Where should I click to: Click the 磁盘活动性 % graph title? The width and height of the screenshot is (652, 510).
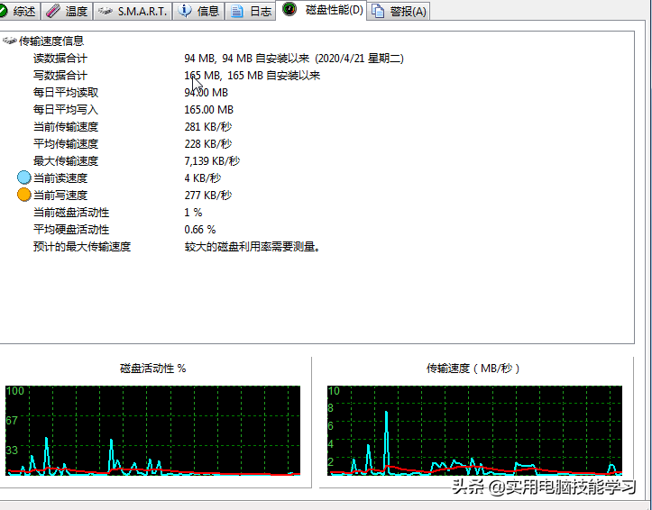[152, 368]
